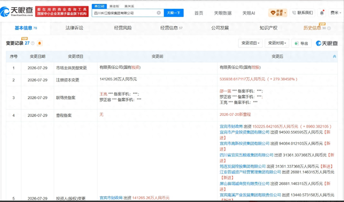Screen dimensions: 344x202
Task: Open the 宜宾市产业投资集团有限公司 link
Action: pos(244,132)
